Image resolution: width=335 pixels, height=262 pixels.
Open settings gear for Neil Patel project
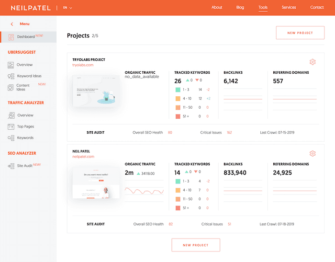click(313, 153)
